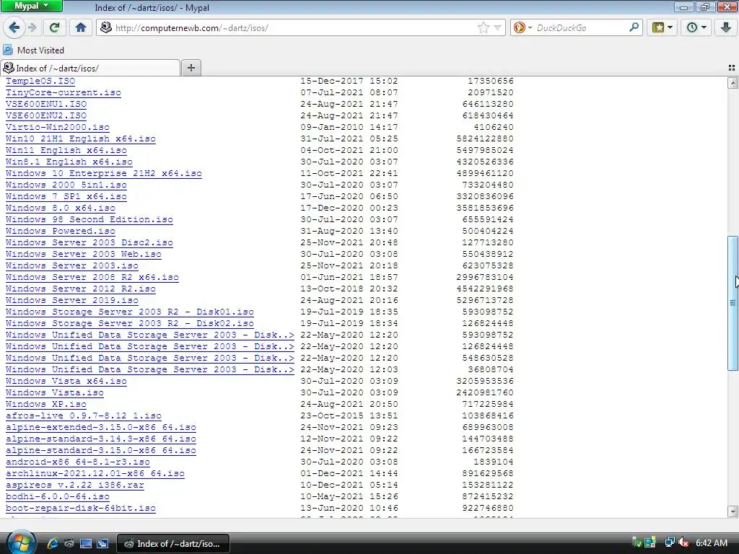Select the 'Index of /~dartz/isos/' tab
The height and width of the screenshot is (554, 739).
coord(90,68)
